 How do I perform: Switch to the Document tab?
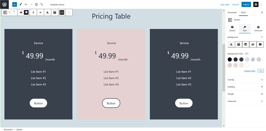tap(232, 12)
